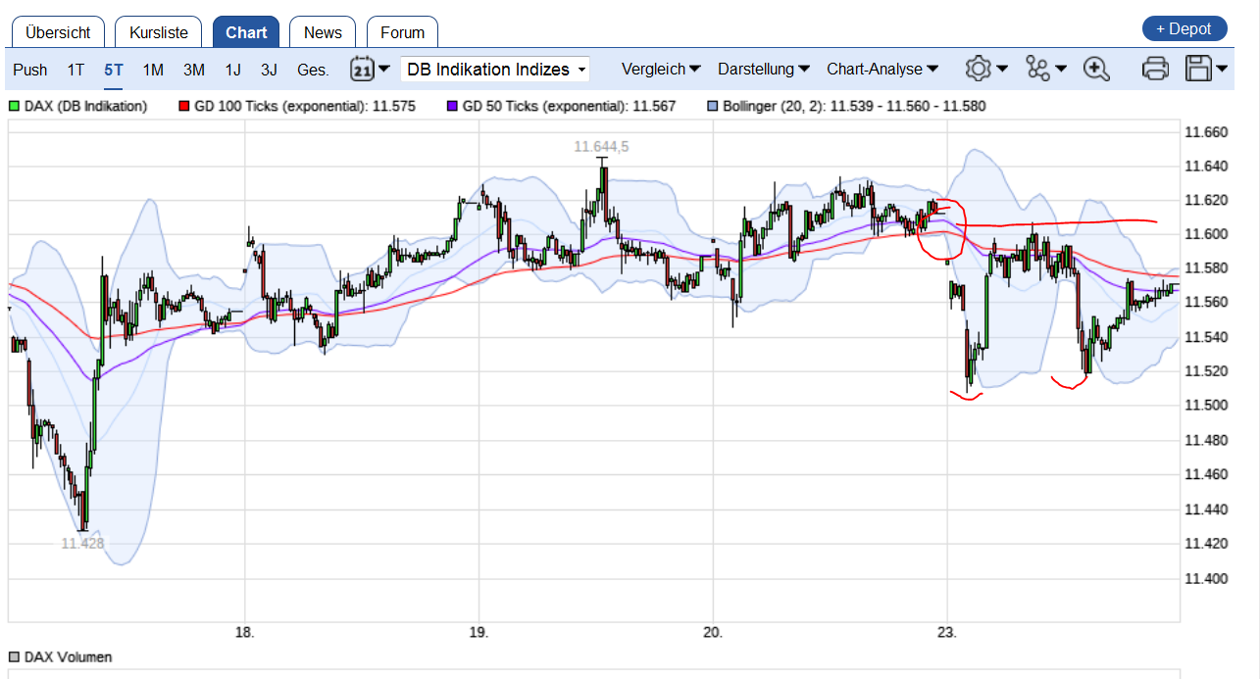Viewport: 1260px width, 679px height.
Task: Click the green DAX legend swatch
Action: (14, 106)
